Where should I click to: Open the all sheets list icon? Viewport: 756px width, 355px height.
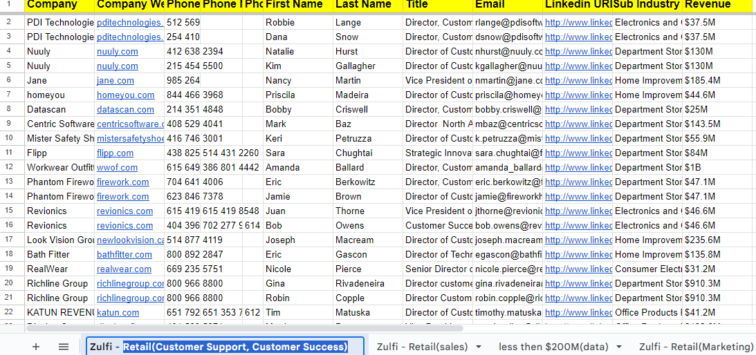pos(64,346)
